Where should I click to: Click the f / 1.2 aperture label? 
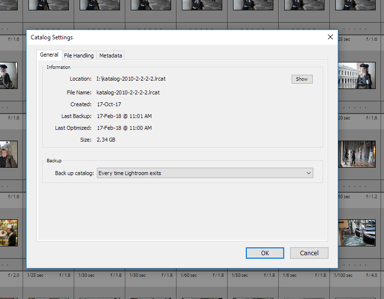click(x=372, y=197)
